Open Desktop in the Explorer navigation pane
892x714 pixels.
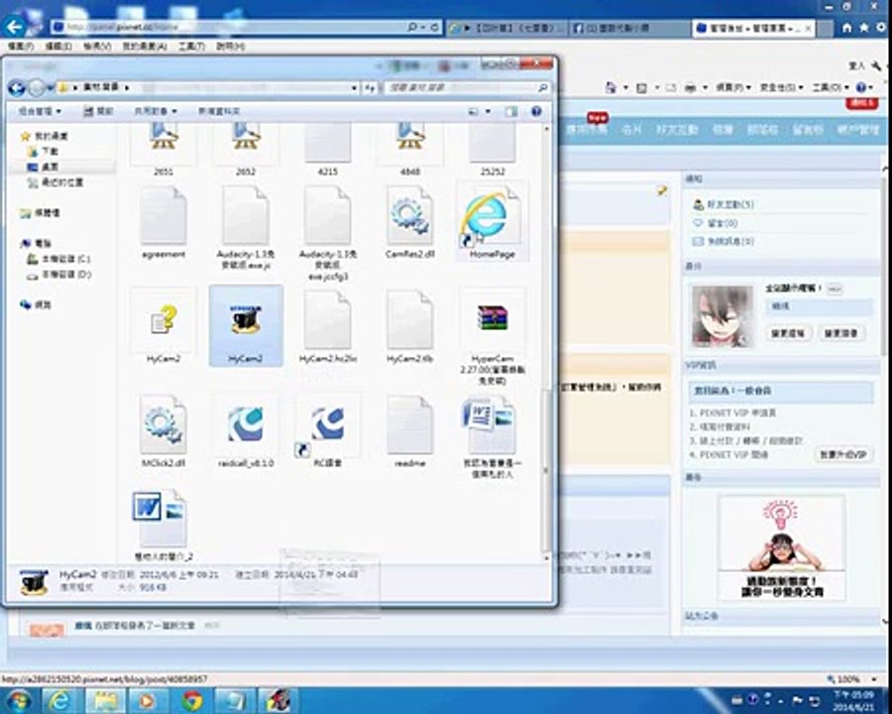50,167
